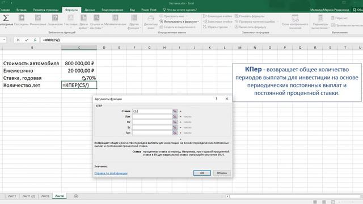Switch to sheet tab Лист3

(x=45, y=196)
